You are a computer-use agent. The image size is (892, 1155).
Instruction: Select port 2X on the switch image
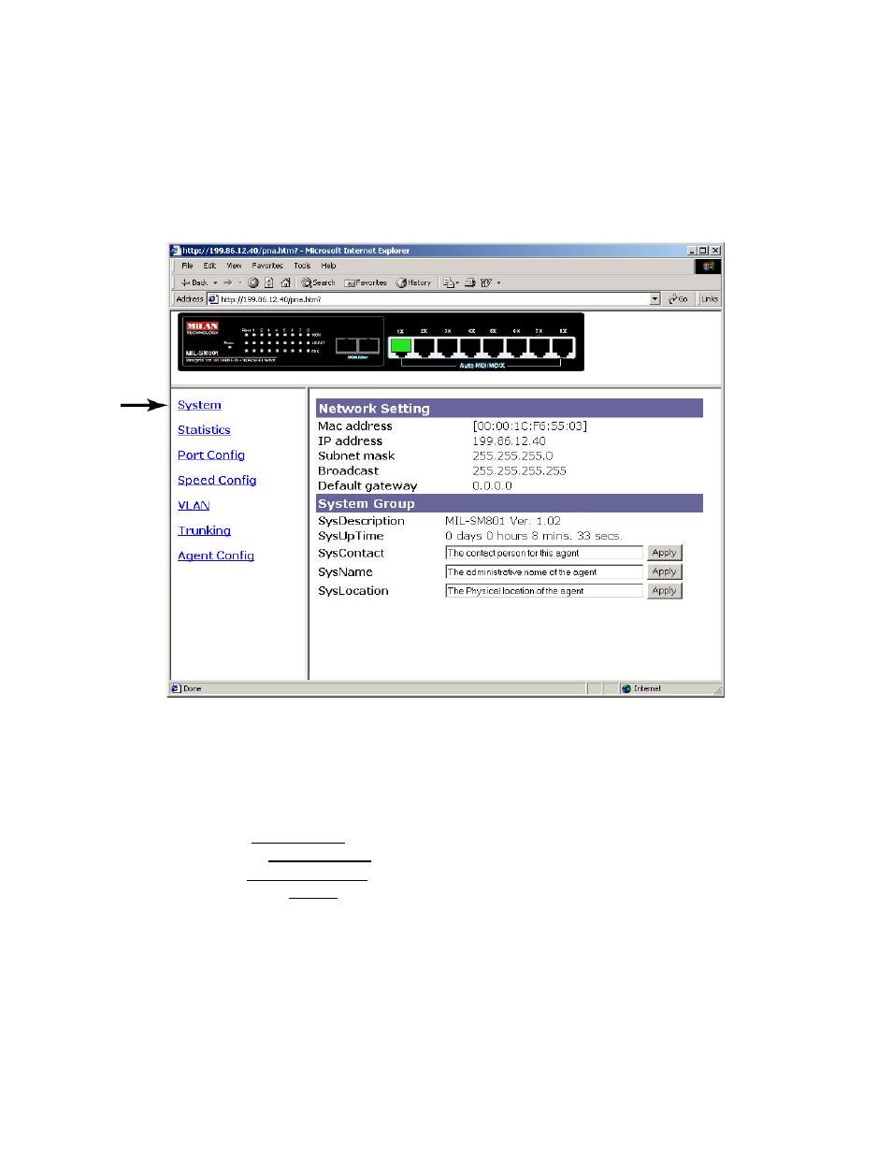(424, 346)
